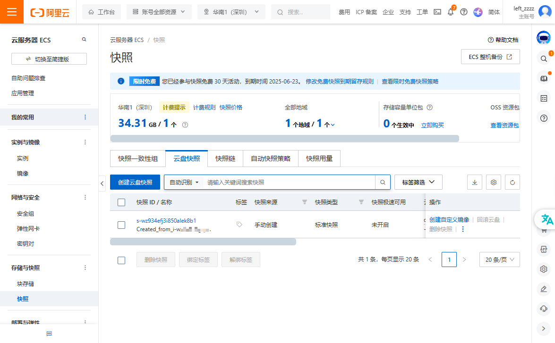
Task: Click the 创建云盘快照 button
Action: tap(135, 182)
